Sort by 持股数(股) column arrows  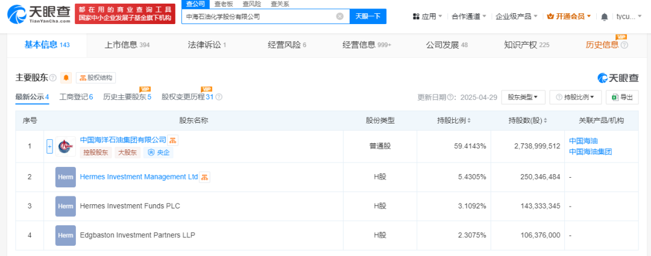coord(545,120)
